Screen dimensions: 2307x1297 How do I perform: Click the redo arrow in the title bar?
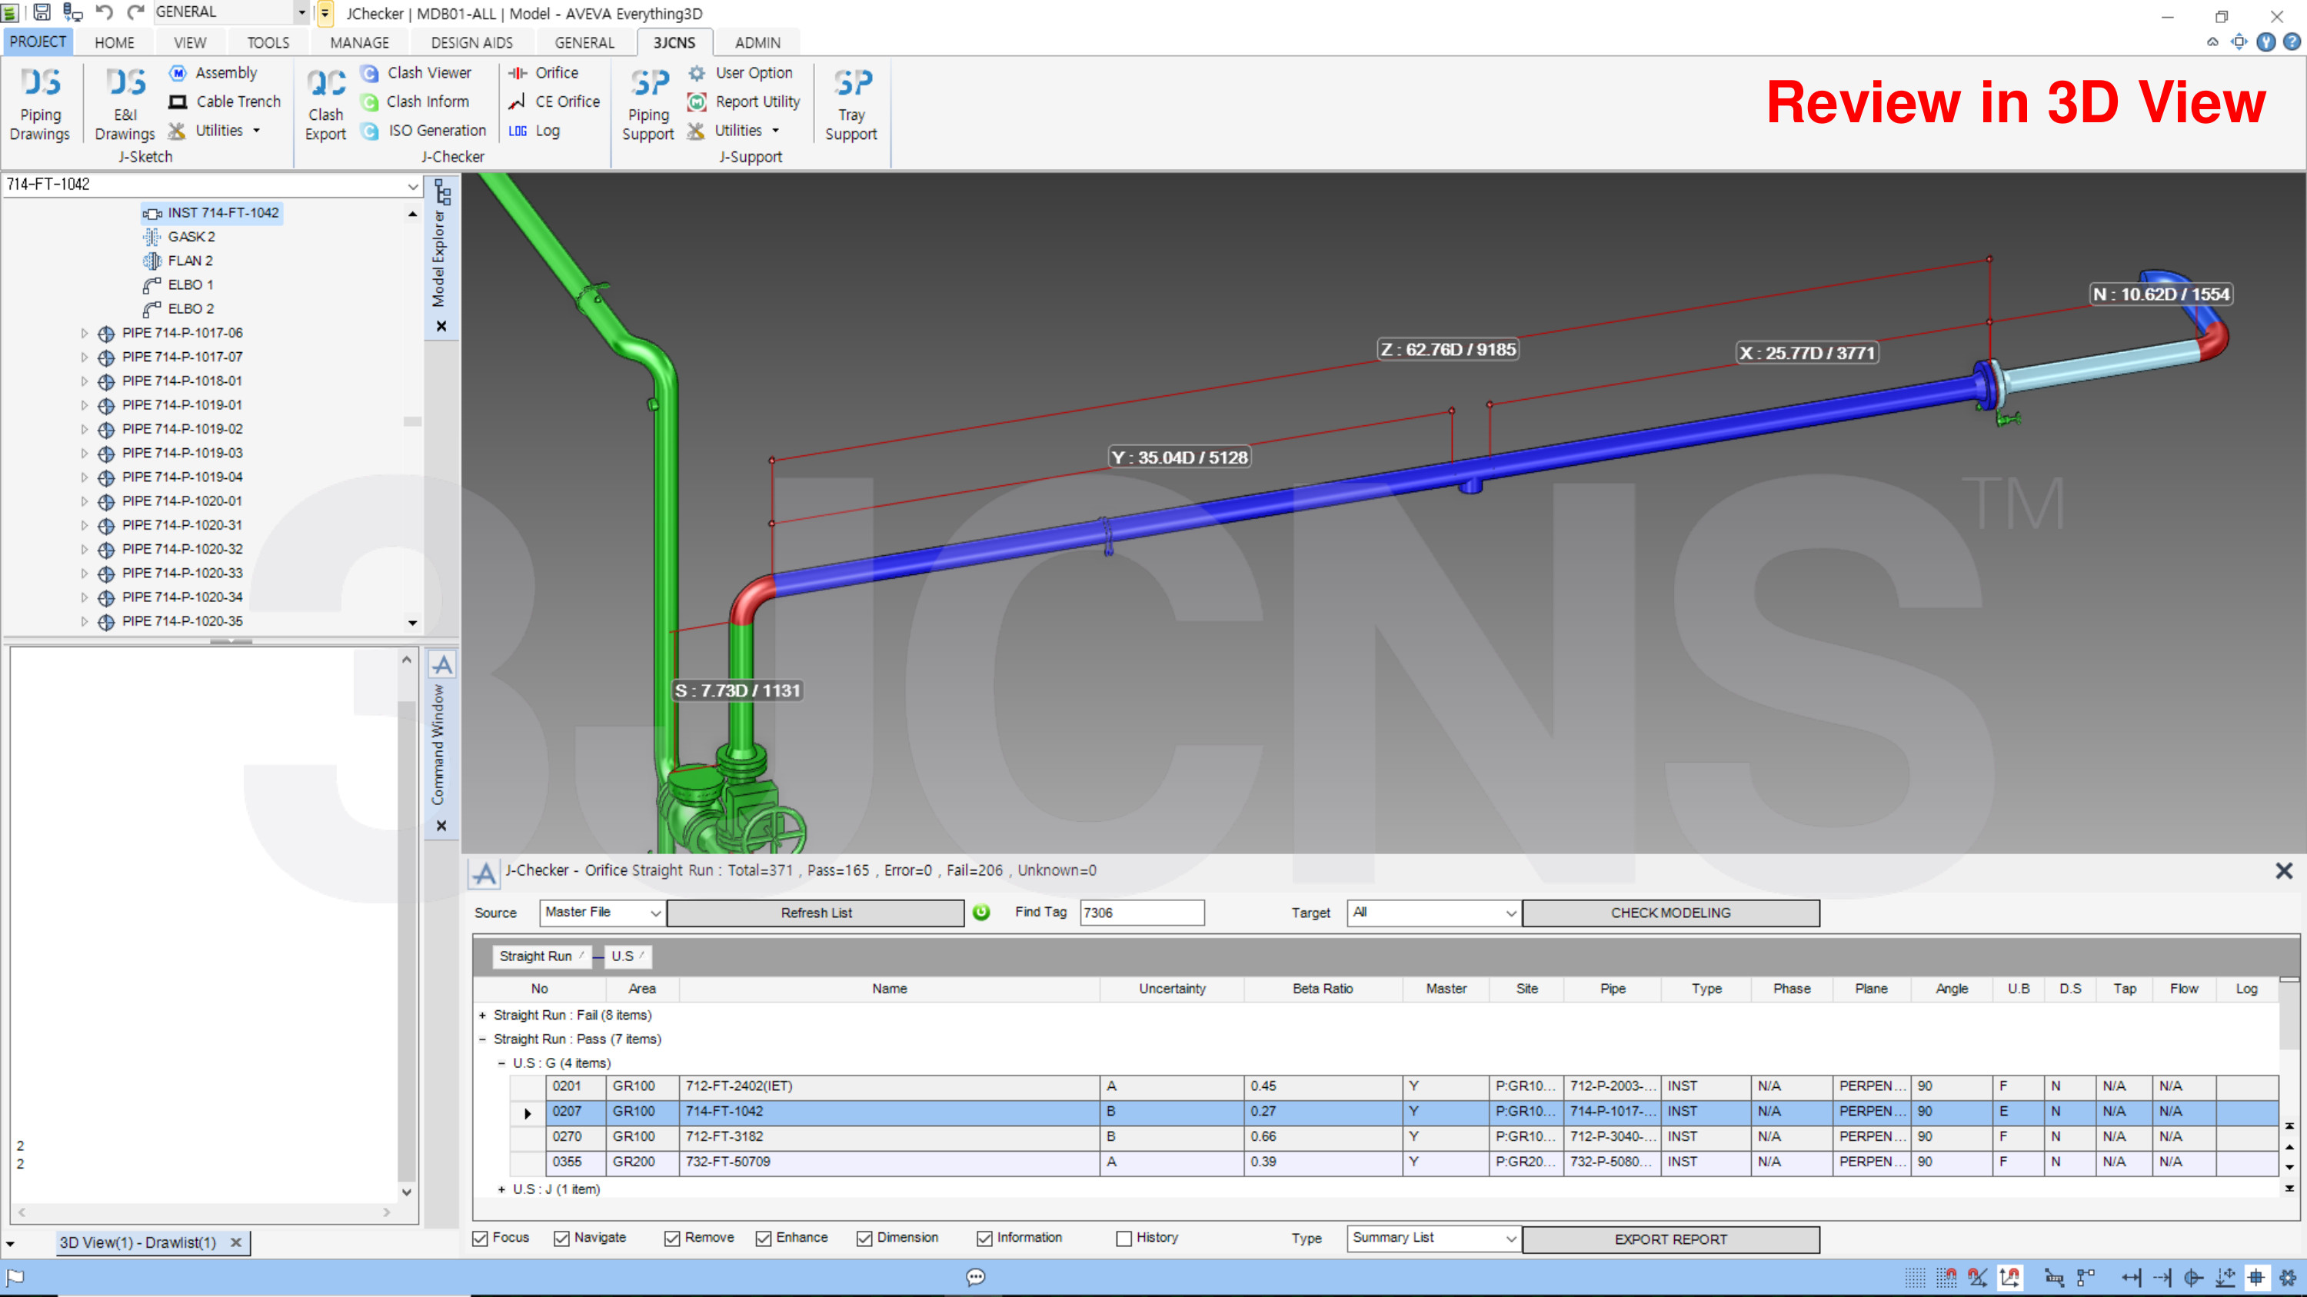coord(135,12)
